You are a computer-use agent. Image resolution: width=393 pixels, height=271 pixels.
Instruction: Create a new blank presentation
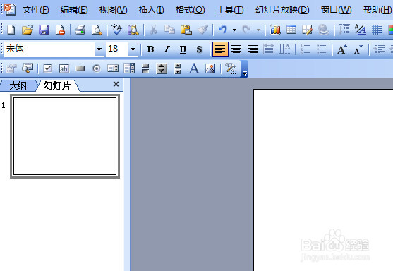coord(11,30)
